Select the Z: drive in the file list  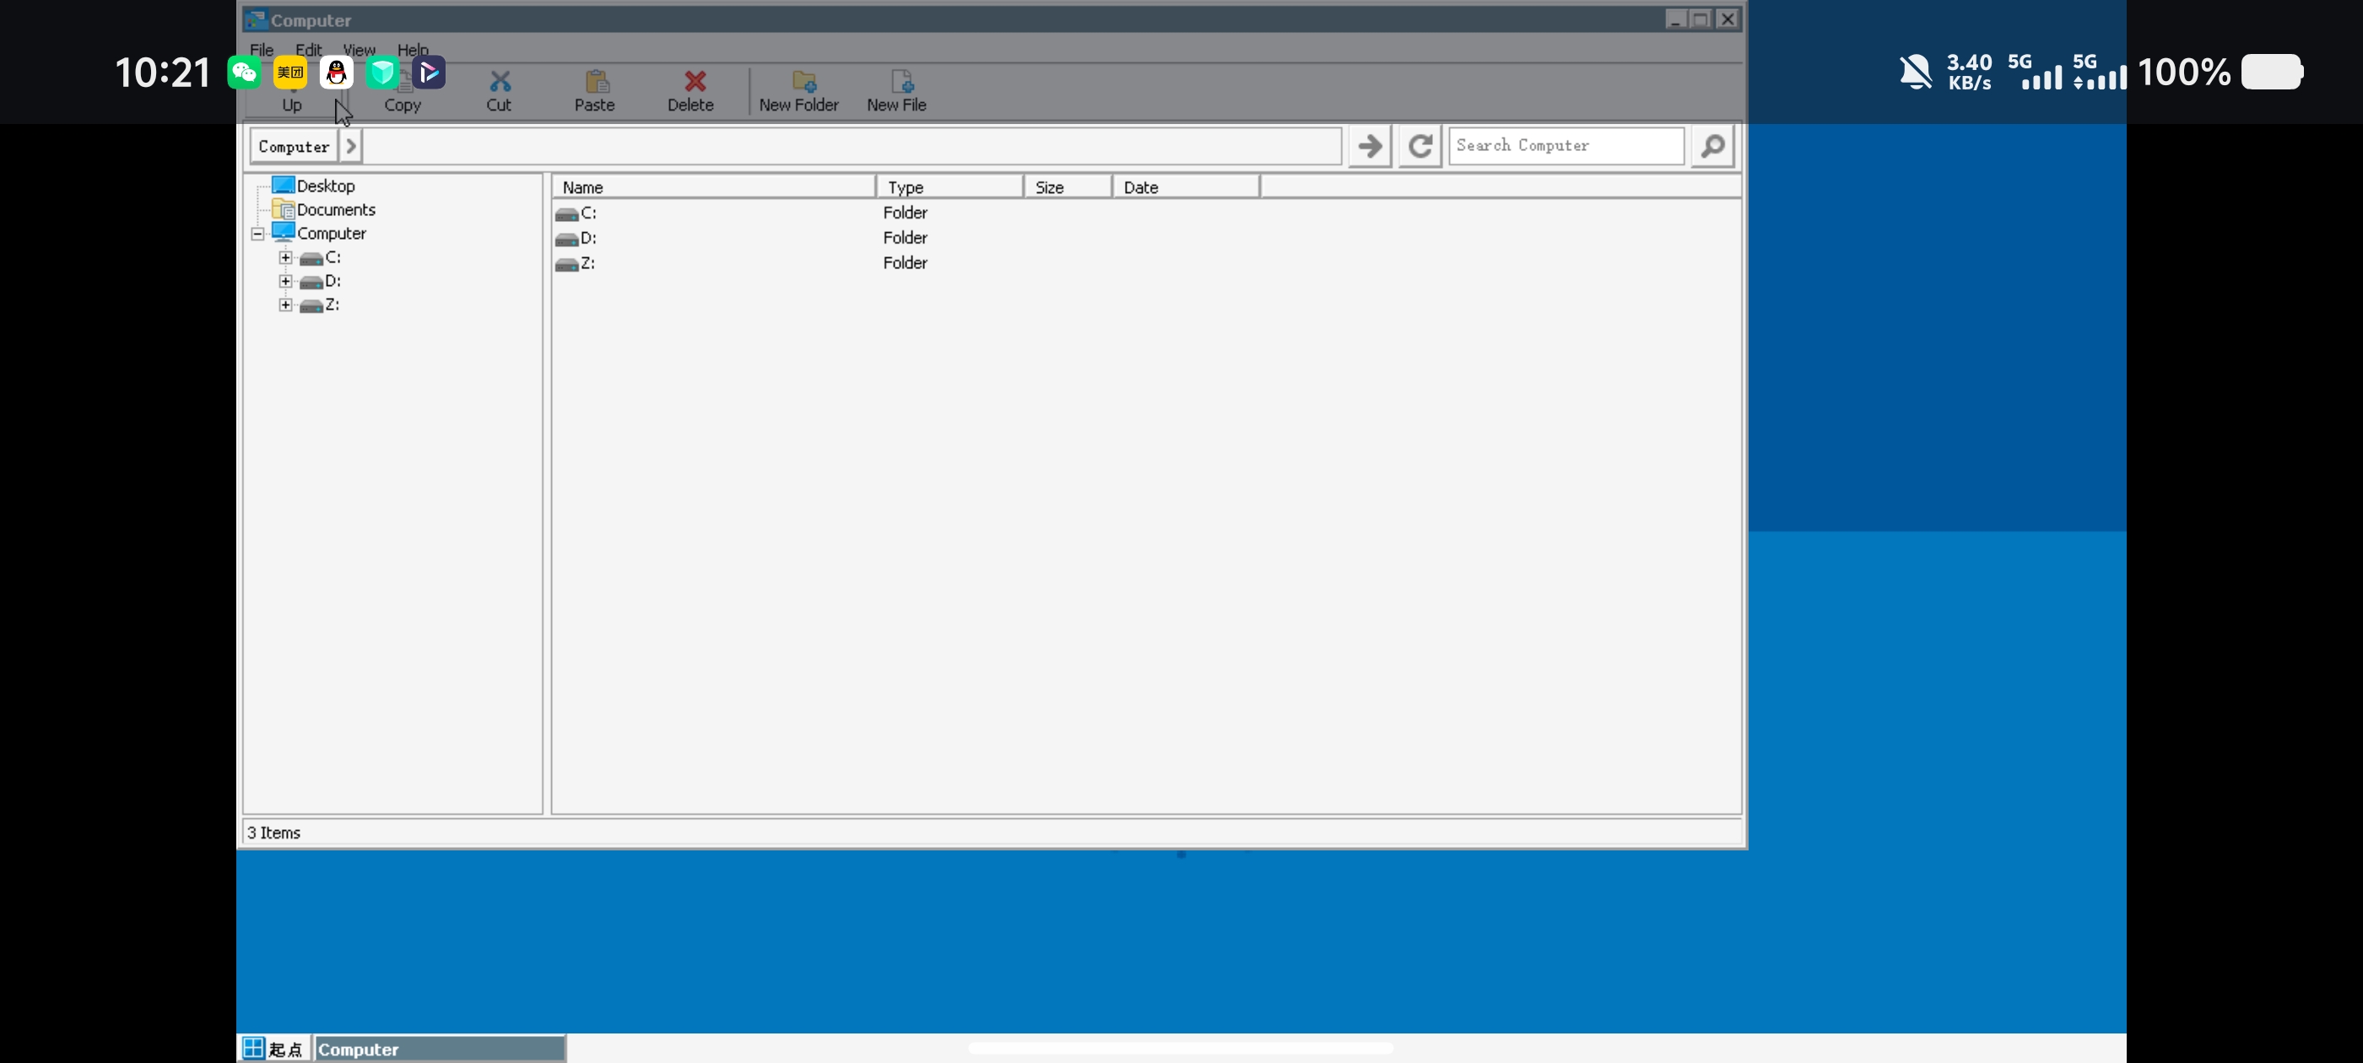click(x=576, y=263)
